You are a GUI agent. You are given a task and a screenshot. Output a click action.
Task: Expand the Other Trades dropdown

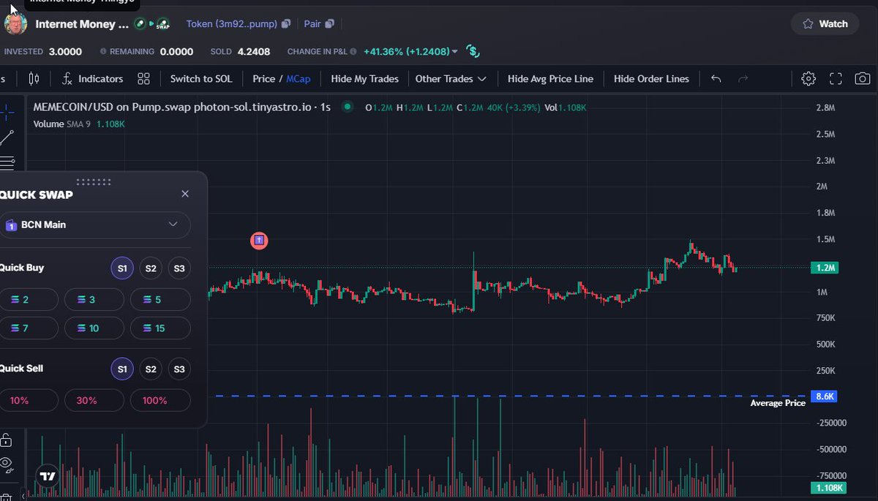[x=451, y=78]
